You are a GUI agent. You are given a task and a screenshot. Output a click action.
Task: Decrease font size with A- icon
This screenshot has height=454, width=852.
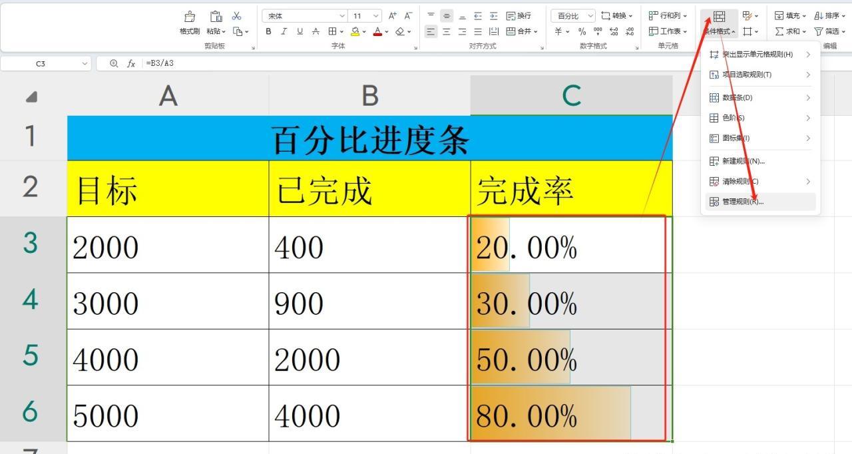tap(408, 15)
